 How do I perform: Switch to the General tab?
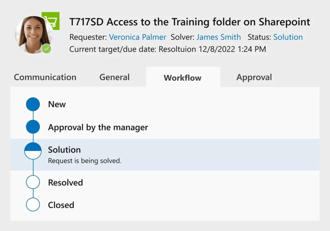[115, 77]
